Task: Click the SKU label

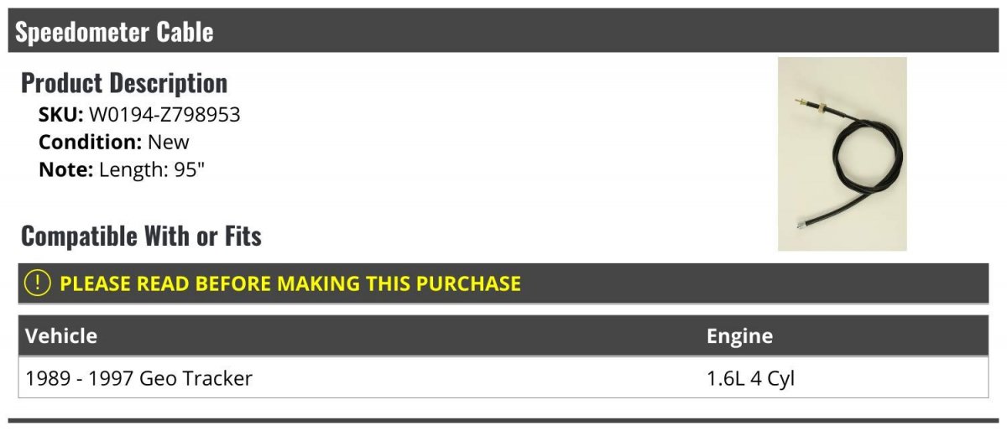Action: [x=60, y=114]
